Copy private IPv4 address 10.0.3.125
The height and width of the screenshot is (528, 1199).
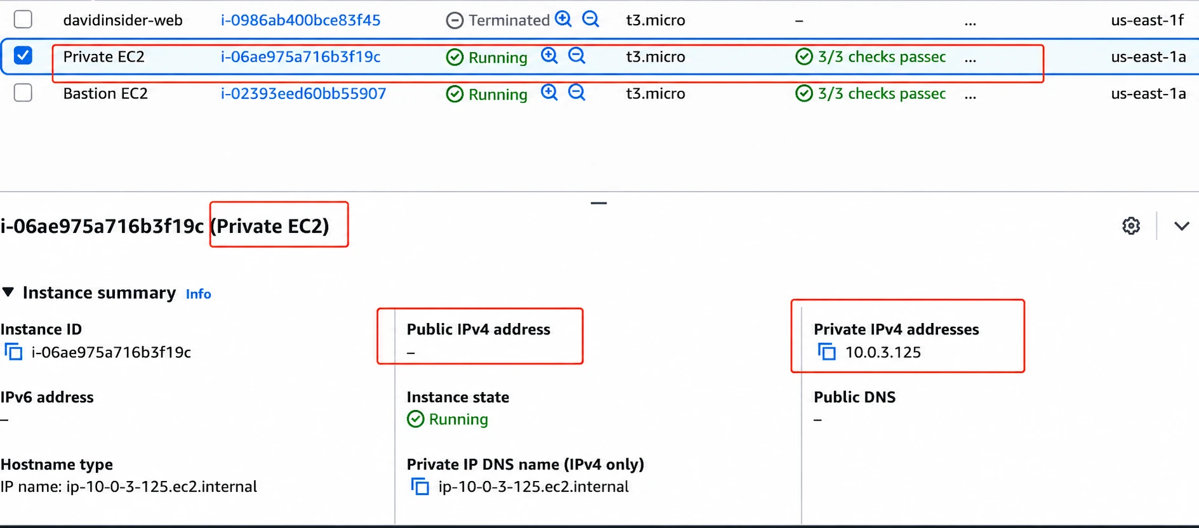point(826,352)
